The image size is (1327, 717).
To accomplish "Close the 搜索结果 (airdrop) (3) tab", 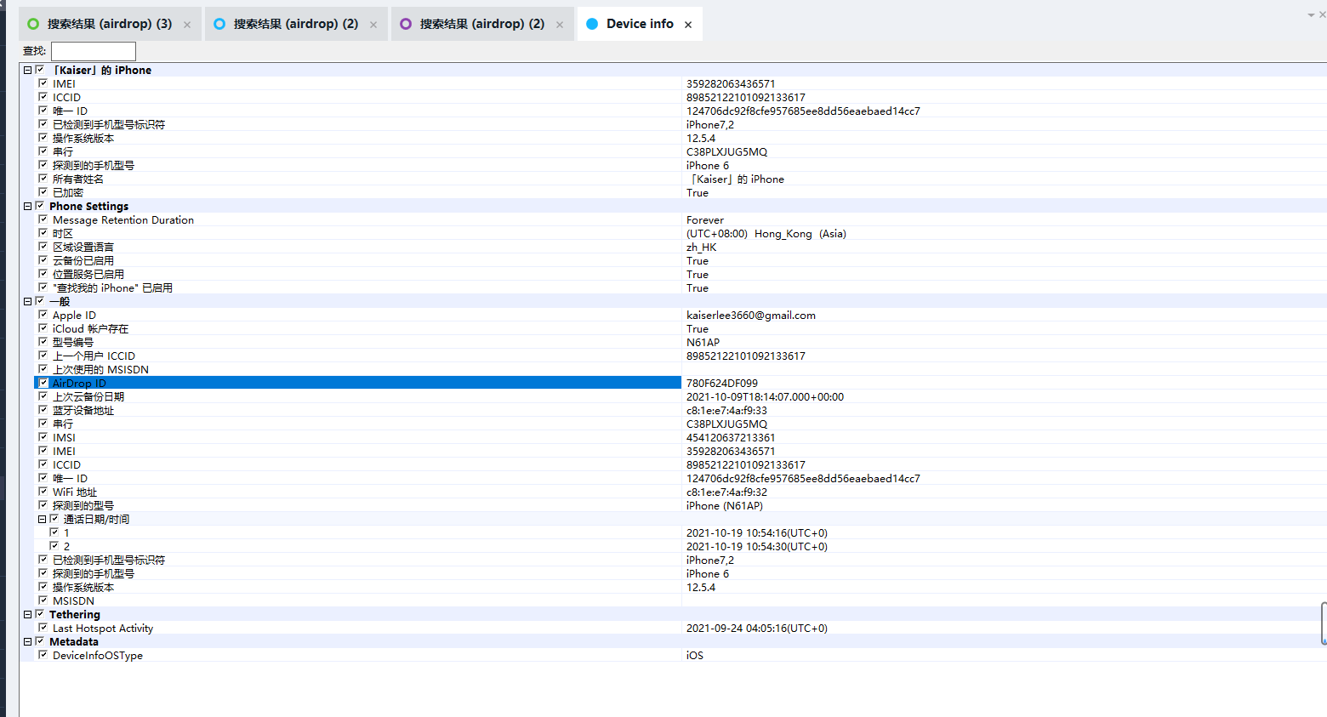I will coord(187,25).
